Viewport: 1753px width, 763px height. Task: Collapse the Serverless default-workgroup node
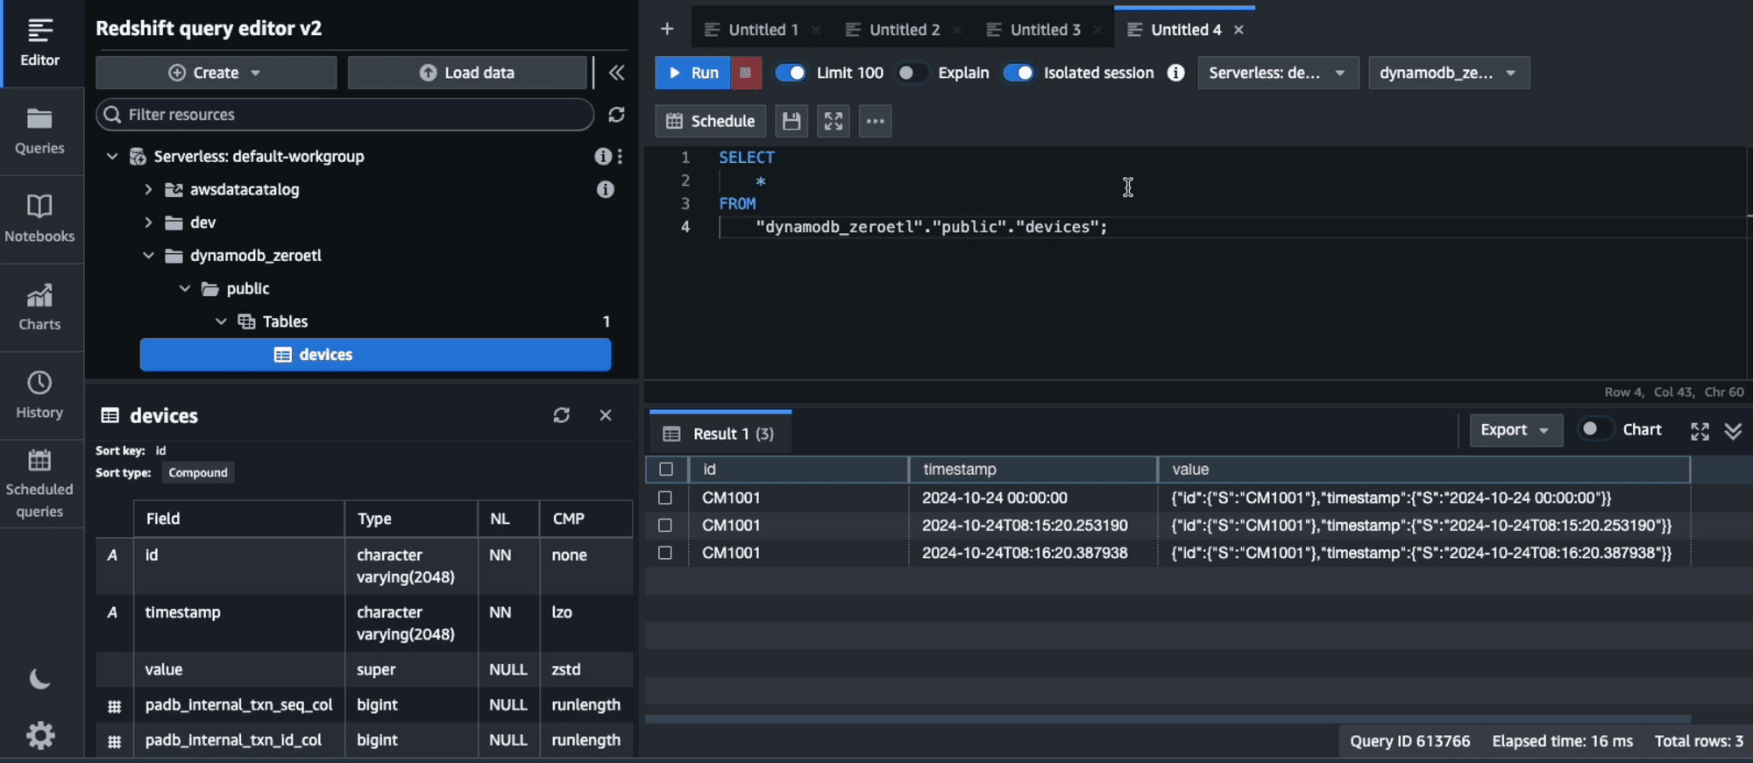111,156
